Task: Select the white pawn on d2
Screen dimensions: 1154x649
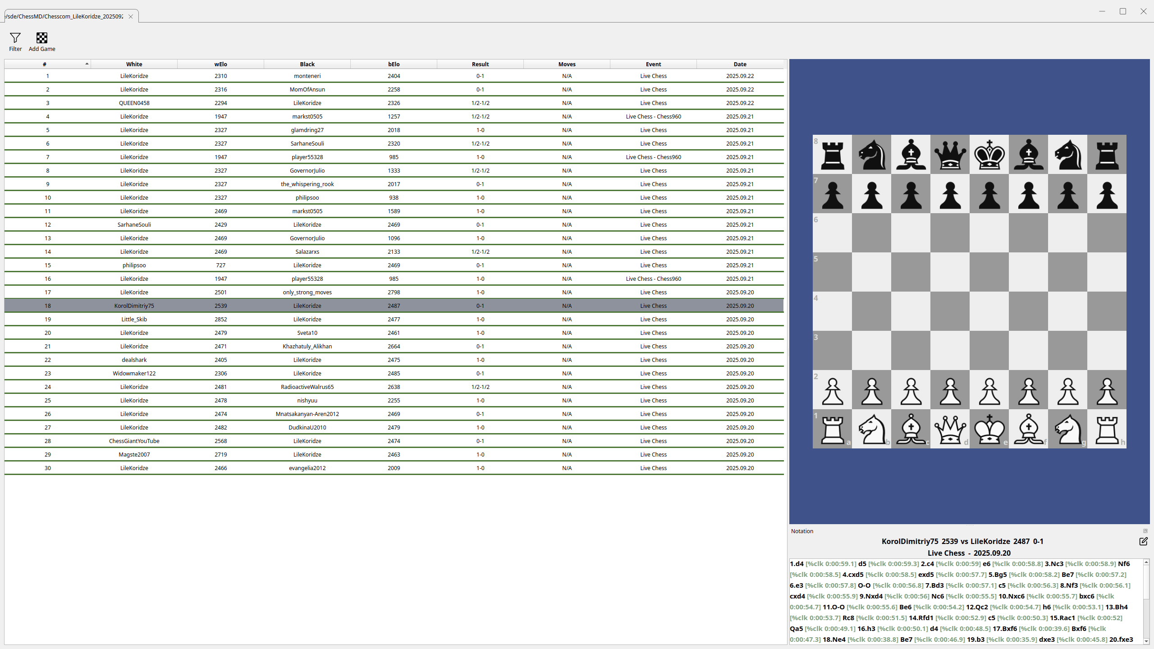Action: [950, 389]
